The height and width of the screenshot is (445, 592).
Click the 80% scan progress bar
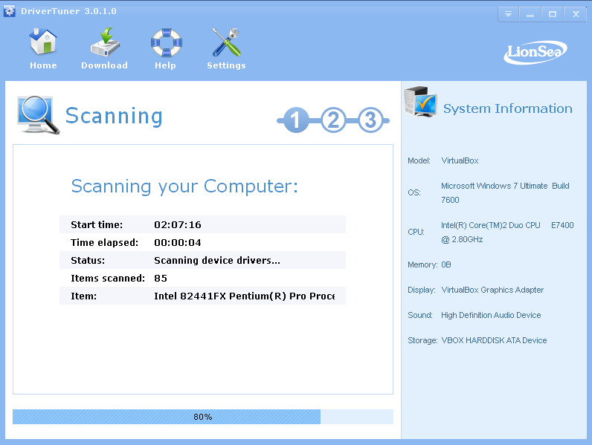pos(203,417)
